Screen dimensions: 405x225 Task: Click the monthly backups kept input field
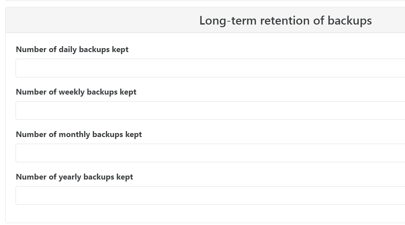point(210,153)
